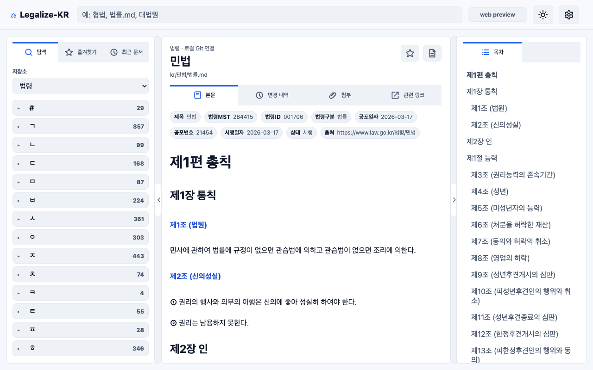Viewport: 593px width, 370px height.
Task: Expand the ㅅ group
Action: pos(81,219)
